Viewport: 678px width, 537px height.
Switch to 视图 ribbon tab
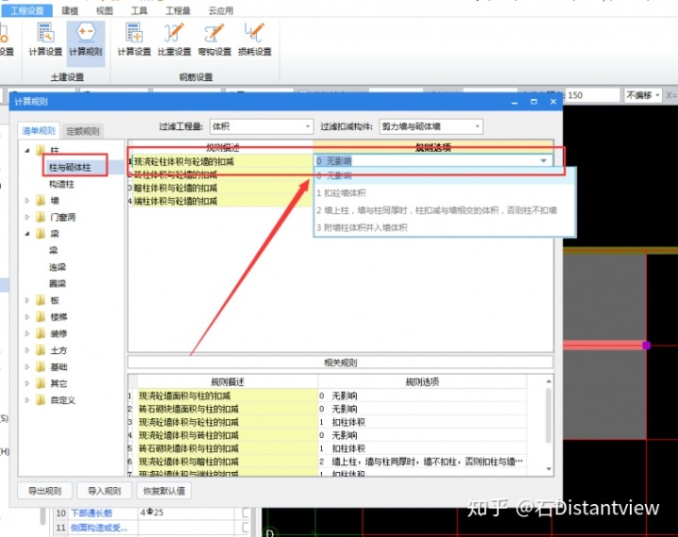pyautogui.click(x=105, y=10)
